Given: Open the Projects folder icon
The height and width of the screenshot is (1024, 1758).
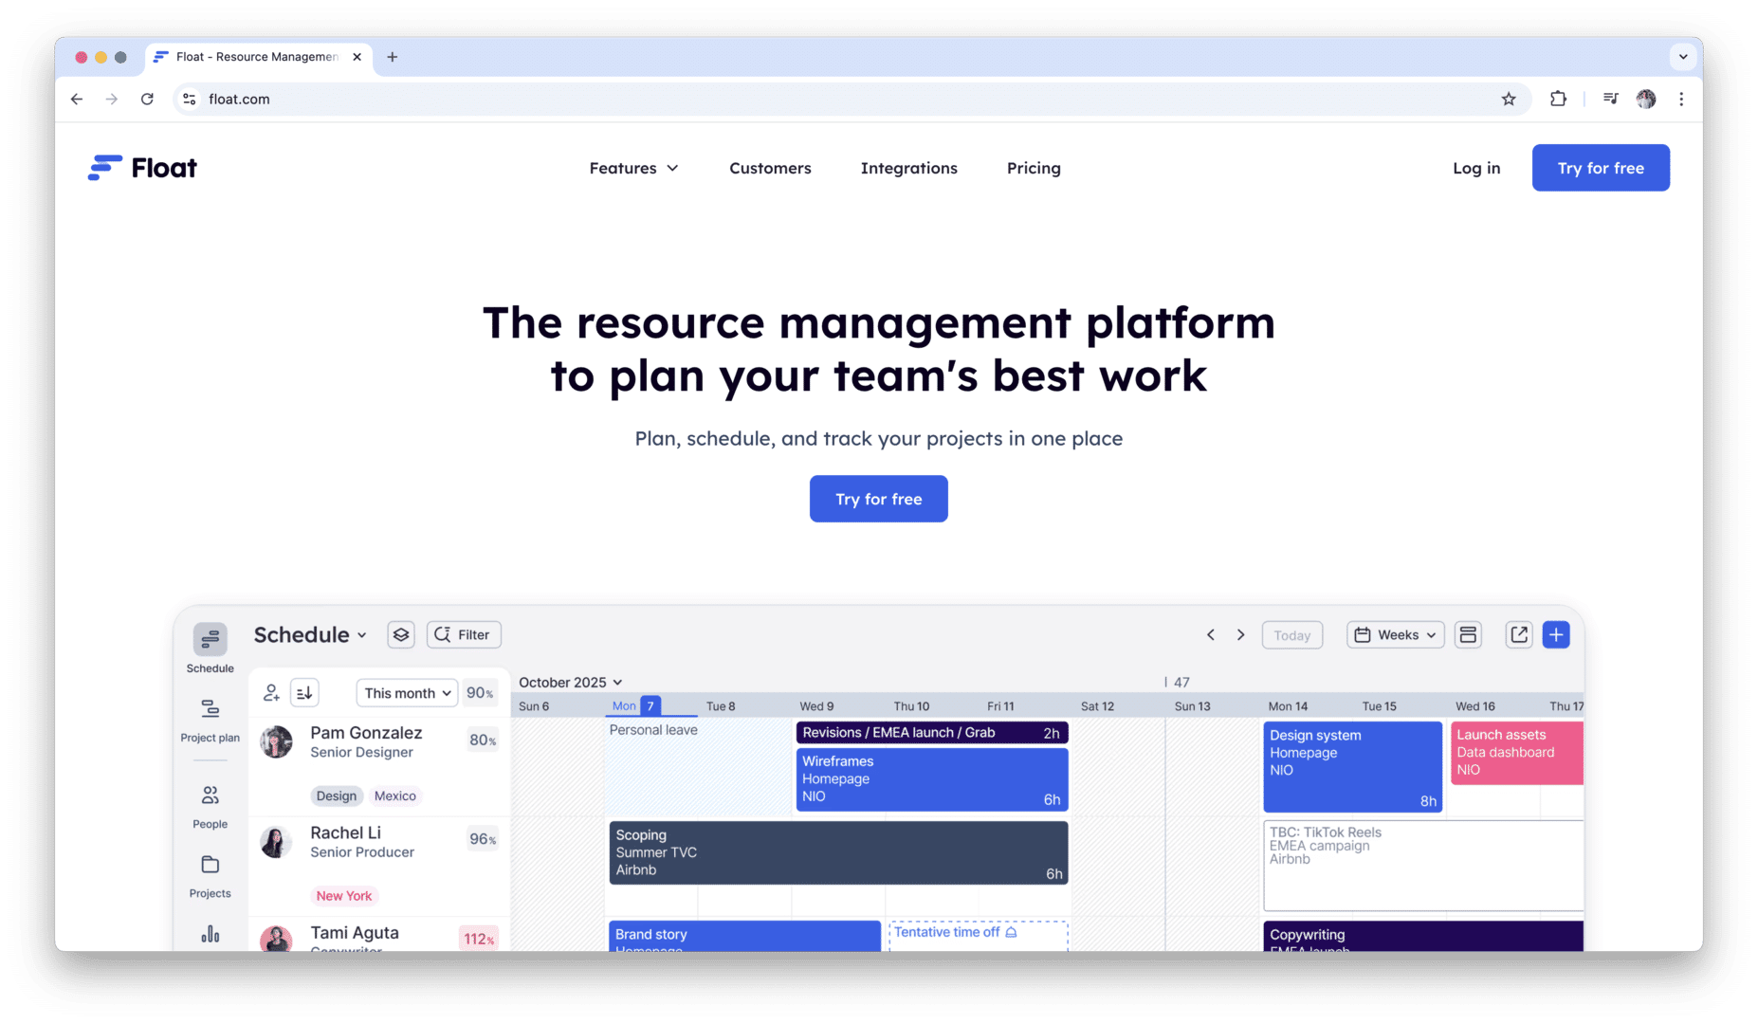Looking at the screenshot, I should (210, 865).
